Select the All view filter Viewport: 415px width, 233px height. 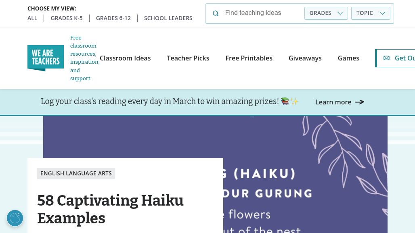click(x=32, y=18)
